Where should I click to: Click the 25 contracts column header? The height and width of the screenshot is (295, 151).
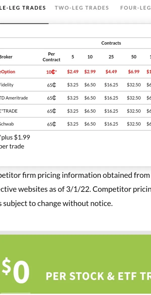(111, 57)
